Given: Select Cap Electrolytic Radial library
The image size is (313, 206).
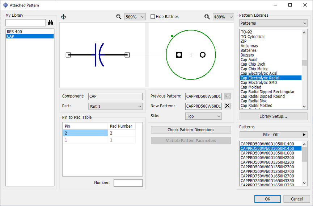Looking at the screenshot, I should [271, 78].
